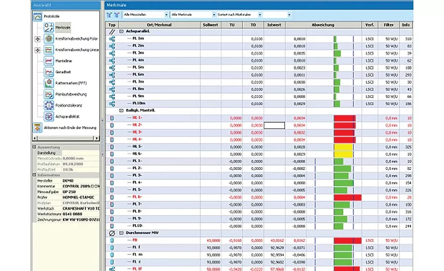Expand the Kreisformabweichung Polar tree node

tap(37, 39)
